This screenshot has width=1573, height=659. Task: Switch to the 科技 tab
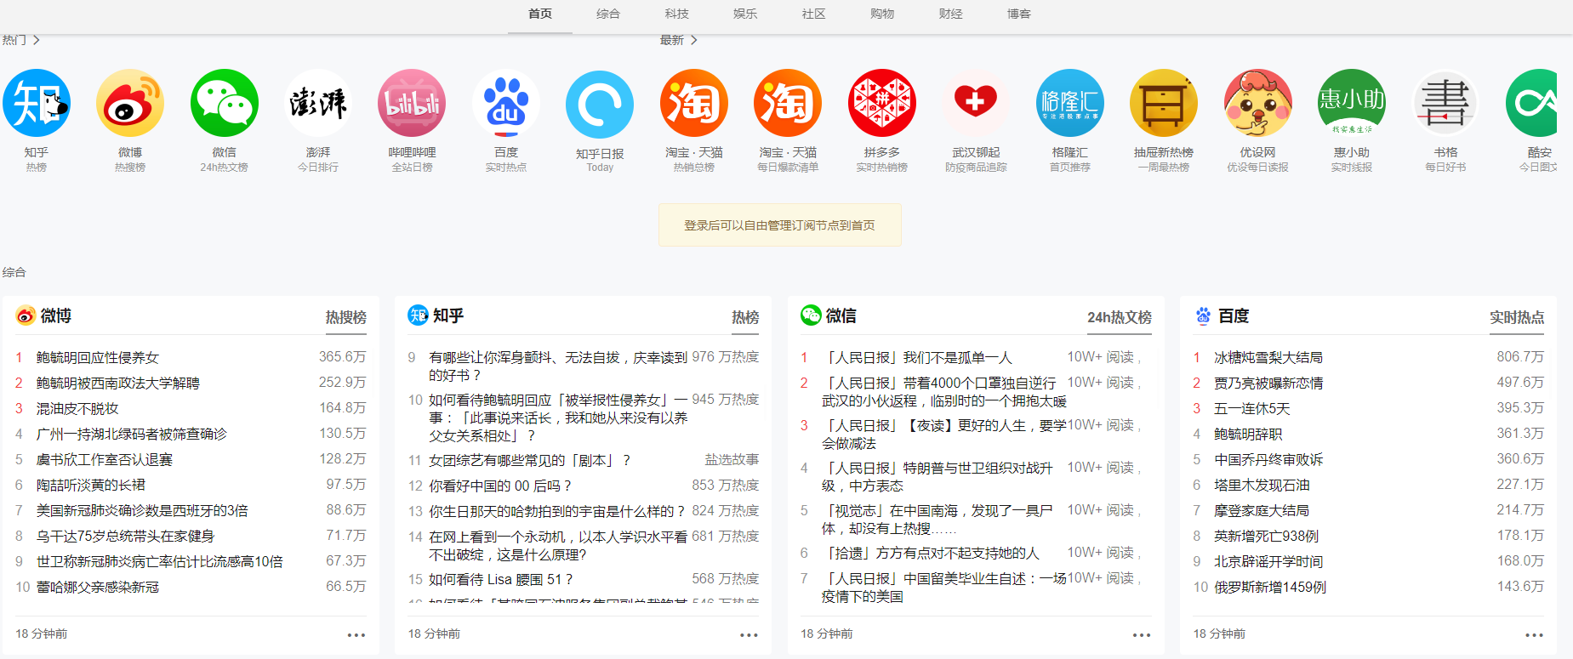click(x=677, y=14)
